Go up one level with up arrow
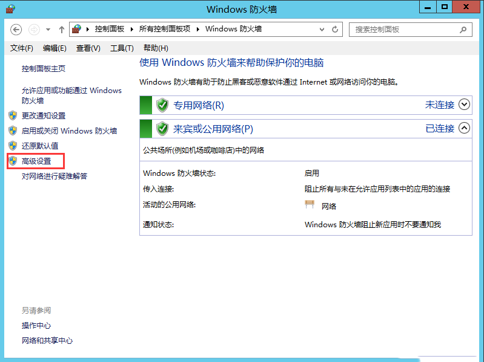 [x=62, y=30]
